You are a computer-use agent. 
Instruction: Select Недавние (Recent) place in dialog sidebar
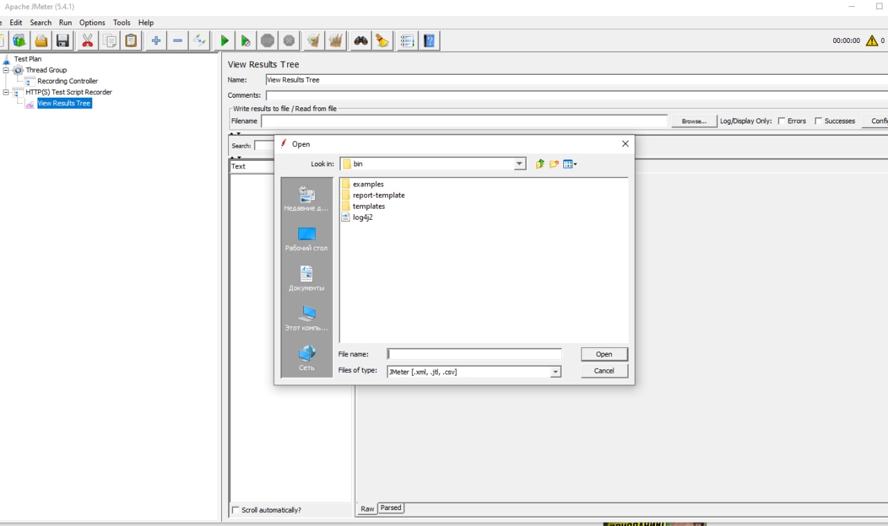[x=307, y=198]
